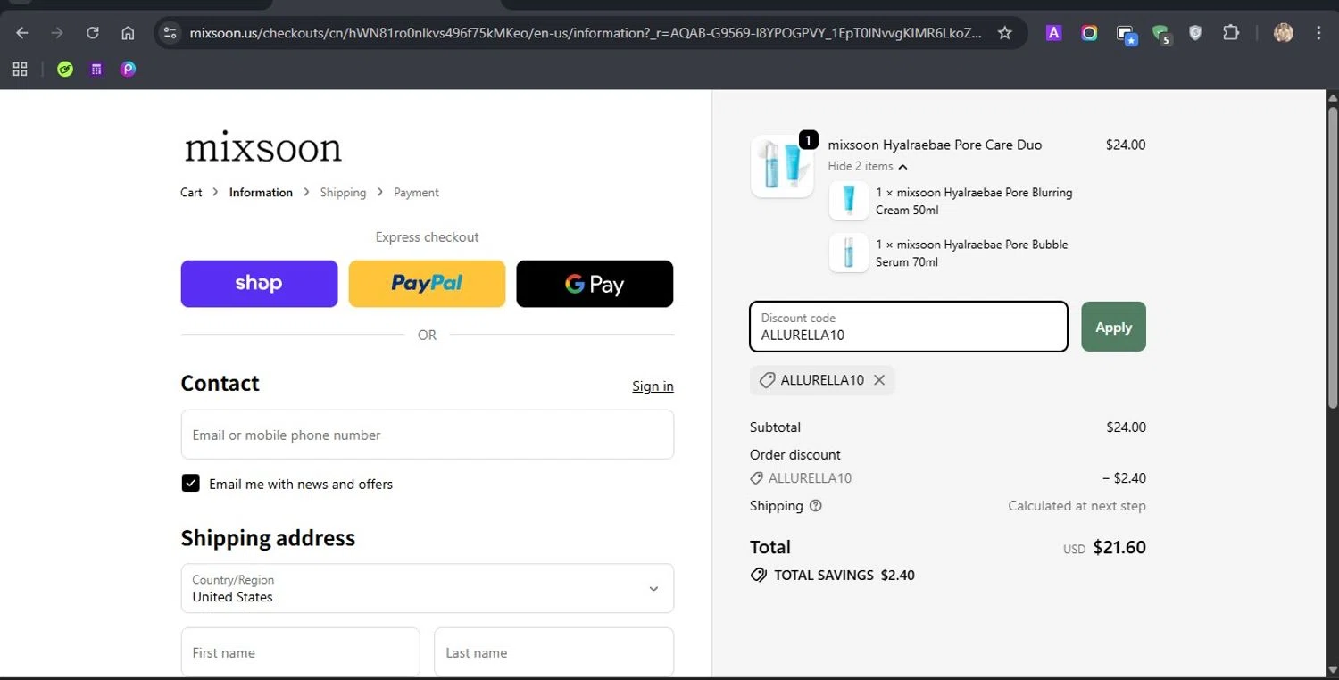The width and height of the screenshot is (1339, 680).
Task: Click the Subtotal $24.00 value
Action: click(x=1126, y=427)
